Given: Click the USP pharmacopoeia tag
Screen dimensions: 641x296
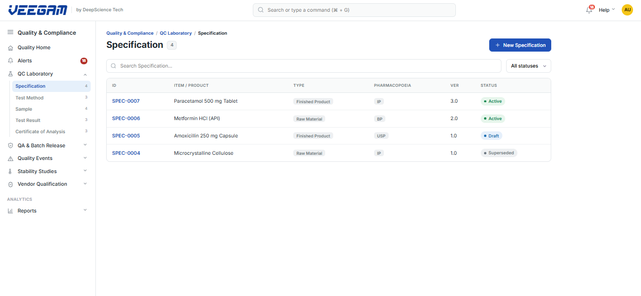Looking at the screenshot, I should [x=381, y=137].
